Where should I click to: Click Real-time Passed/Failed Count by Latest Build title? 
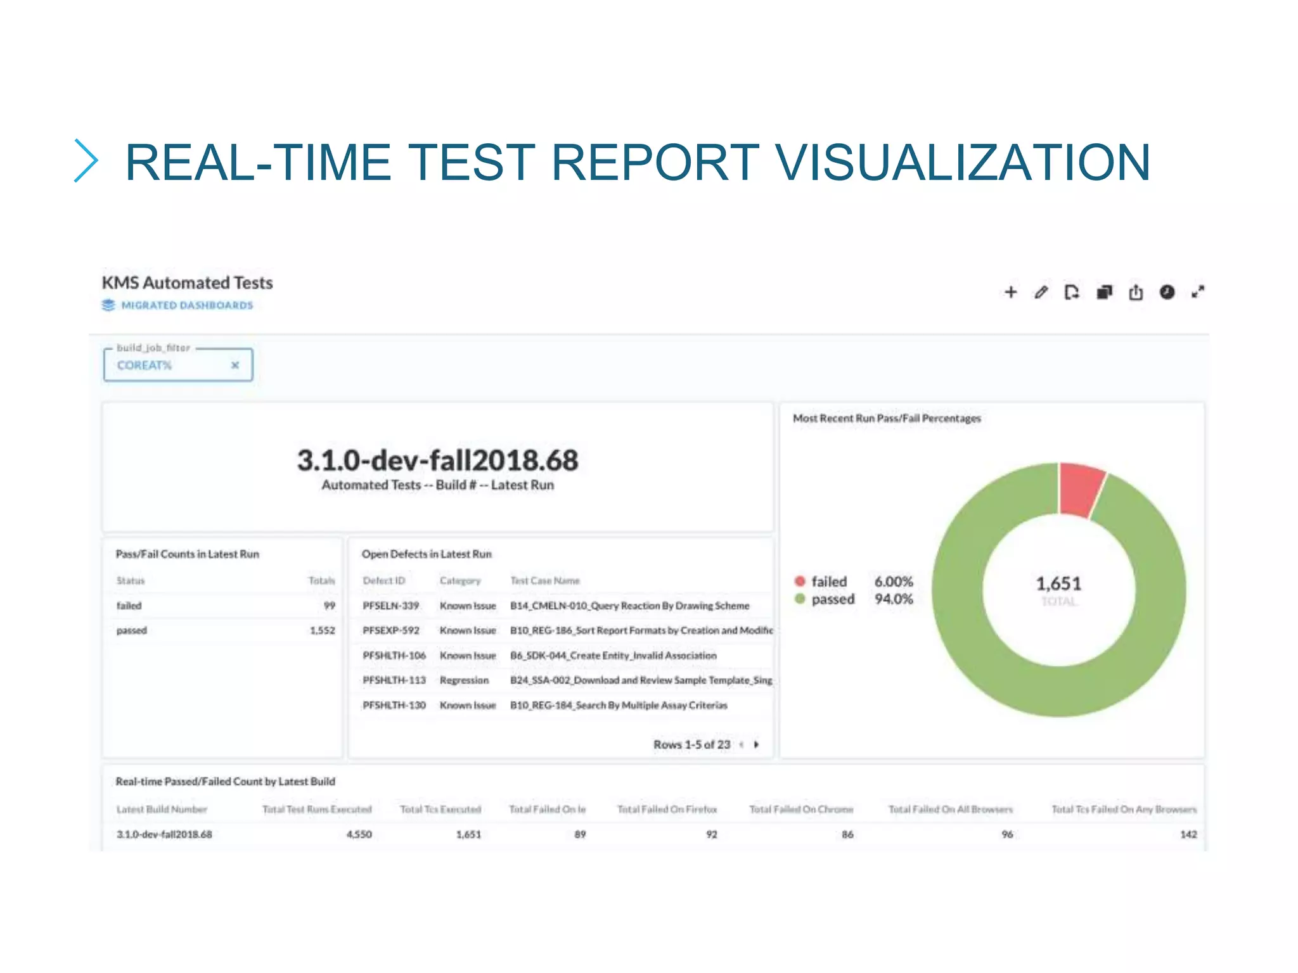226,782
